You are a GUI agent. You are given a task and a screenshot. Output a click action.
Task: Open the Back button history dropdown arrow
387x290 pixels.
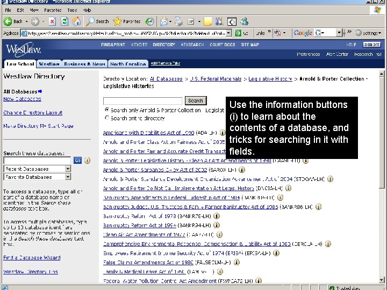(x=27, y=21)
